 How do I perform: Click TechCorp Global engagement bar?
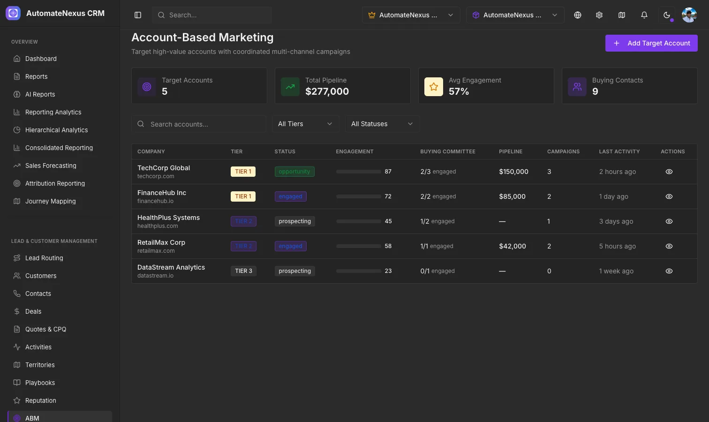pos(359,172)
